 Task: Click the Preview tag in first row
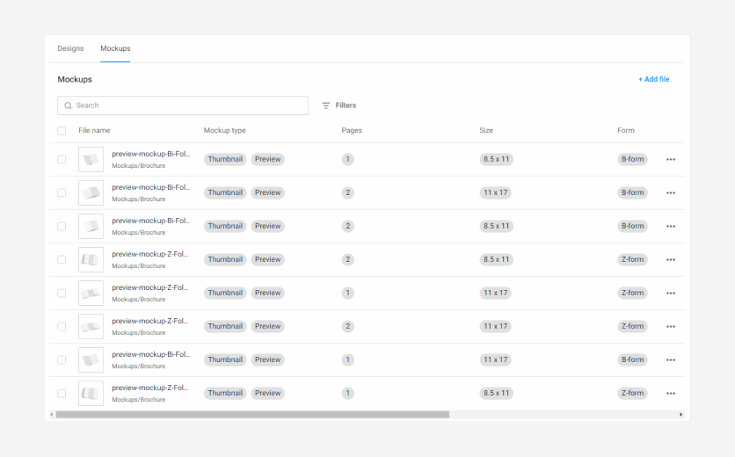[268, 160]
